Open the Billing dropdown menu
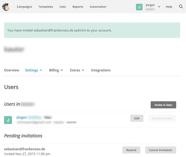This screenshot has height=157, width=186. 56,70
